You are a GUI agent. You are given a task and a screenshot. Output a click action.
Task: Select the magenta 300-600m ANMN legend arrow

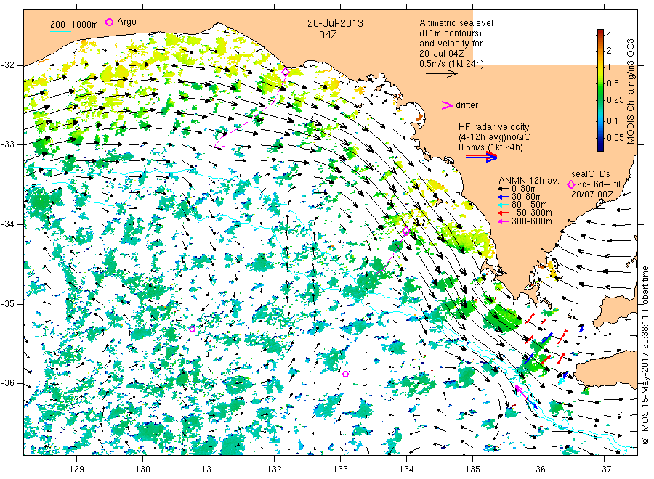(504, 221)
